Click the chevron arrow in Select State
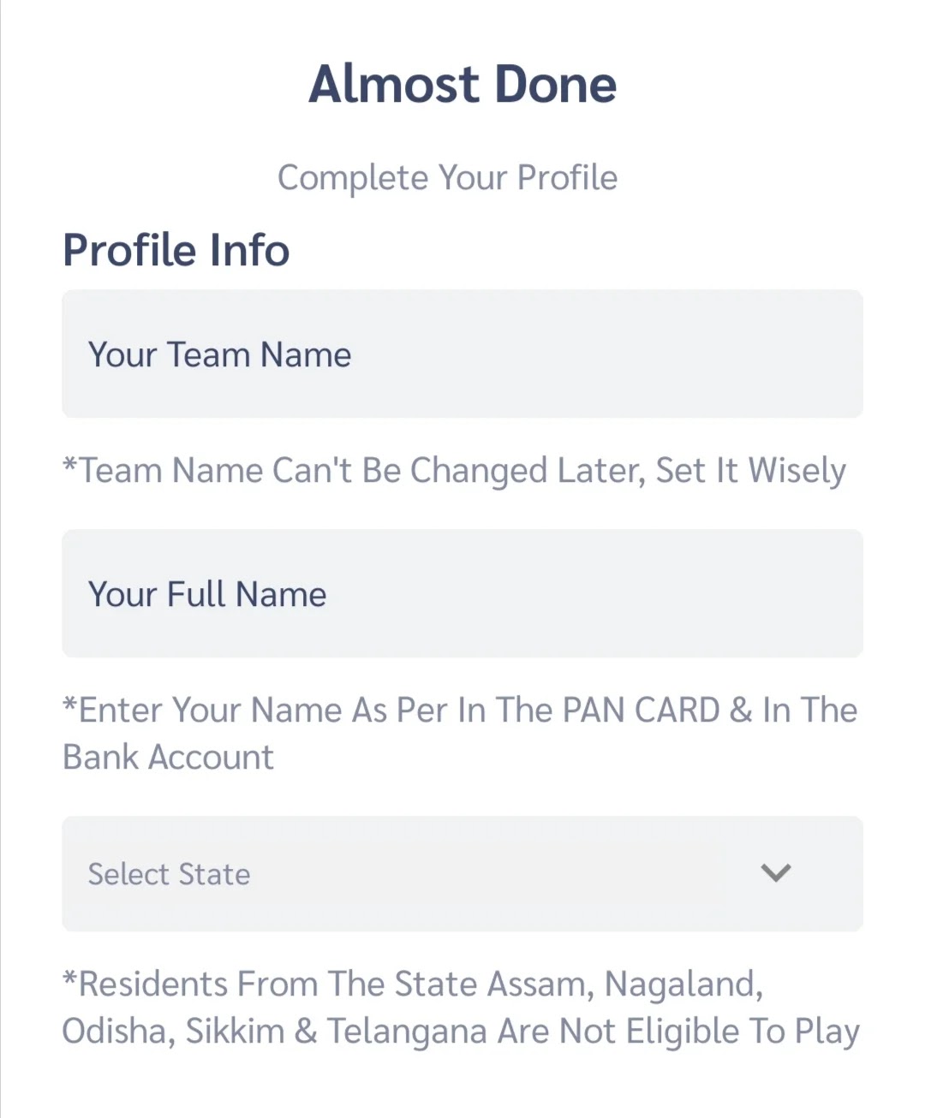This screenshot has height=1118, width=925. tap(776, 873)
